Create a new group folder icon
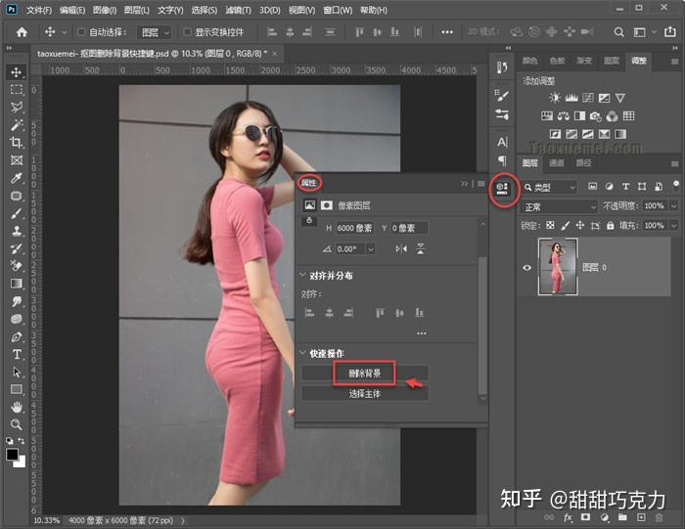The image size is (685, 529). (622, 517)
